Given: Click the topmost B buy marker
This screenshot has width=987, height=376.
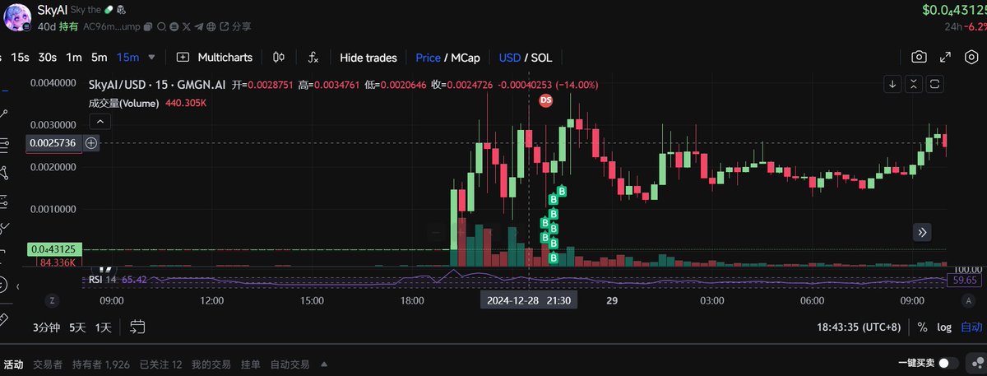Looking at the screenshot, I should [563, 192].
